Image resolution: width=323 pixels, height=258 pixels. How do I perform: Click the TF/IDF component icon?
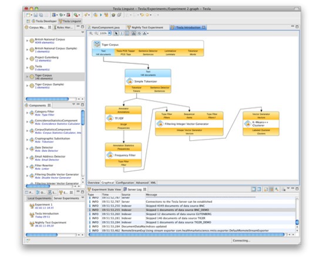pyautogui.click(x=110, y=118)
